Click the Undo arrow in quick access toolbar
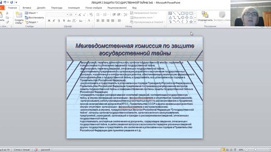Viewport: 271px width, 152px height. (x=5, y=2)
